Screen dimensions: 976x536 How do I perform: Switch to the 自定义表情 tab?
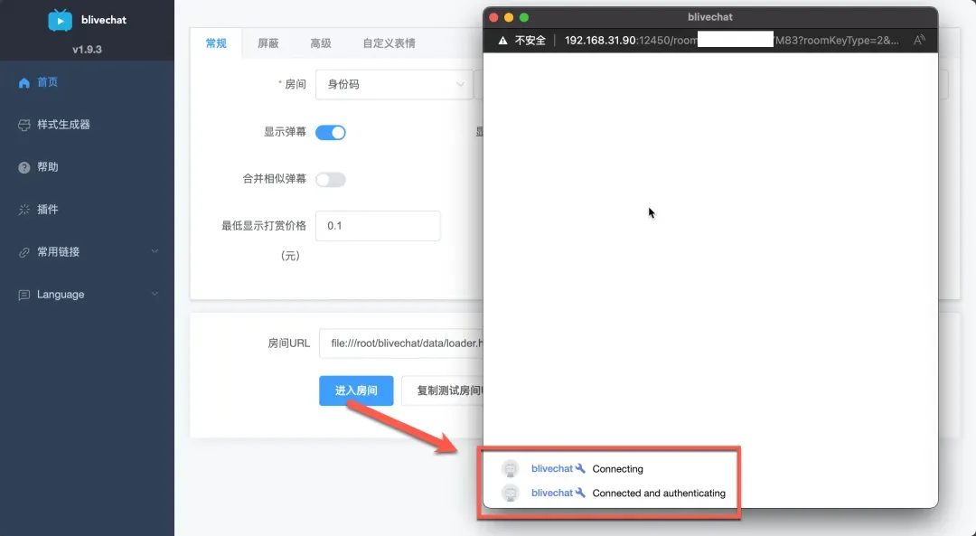(x=389, y=43)
